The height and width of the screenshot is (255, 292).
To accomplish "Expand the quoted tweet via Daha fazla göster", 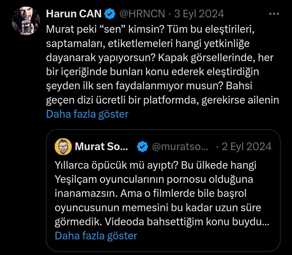I will (x=96, y=236).
